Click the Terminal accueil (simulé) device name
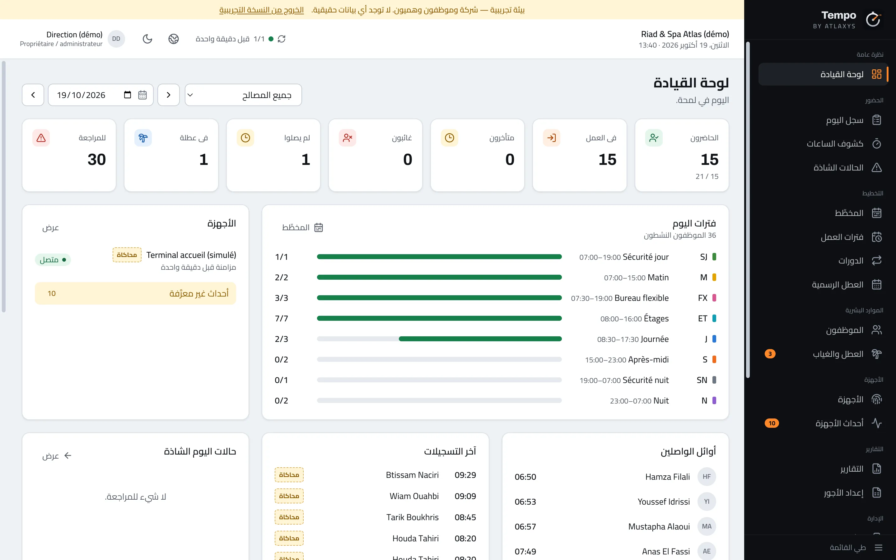 point(191,255)
